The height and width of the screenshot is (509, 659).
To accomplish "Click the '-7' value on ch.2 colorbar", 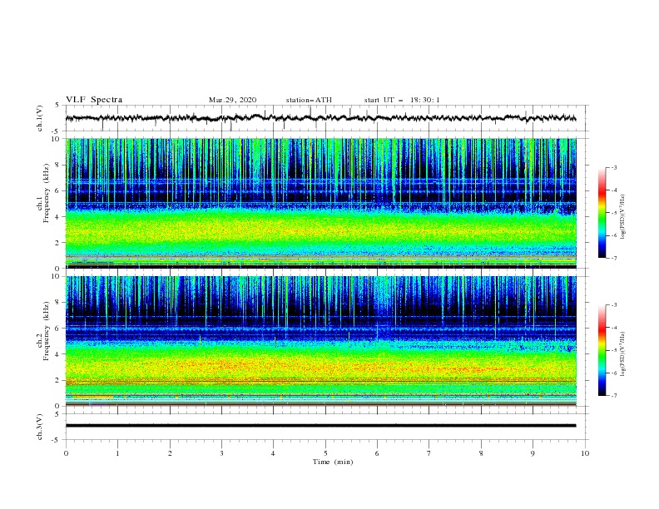I will click(613, 395).
